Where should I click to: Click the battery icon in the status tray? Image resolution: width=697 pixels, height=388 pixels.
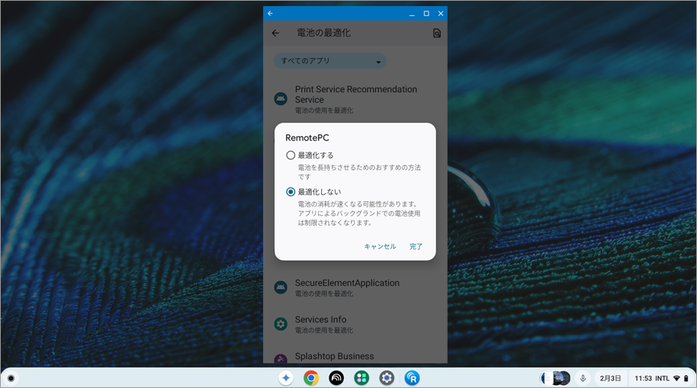pyautogui.click(x=686, y=378)
